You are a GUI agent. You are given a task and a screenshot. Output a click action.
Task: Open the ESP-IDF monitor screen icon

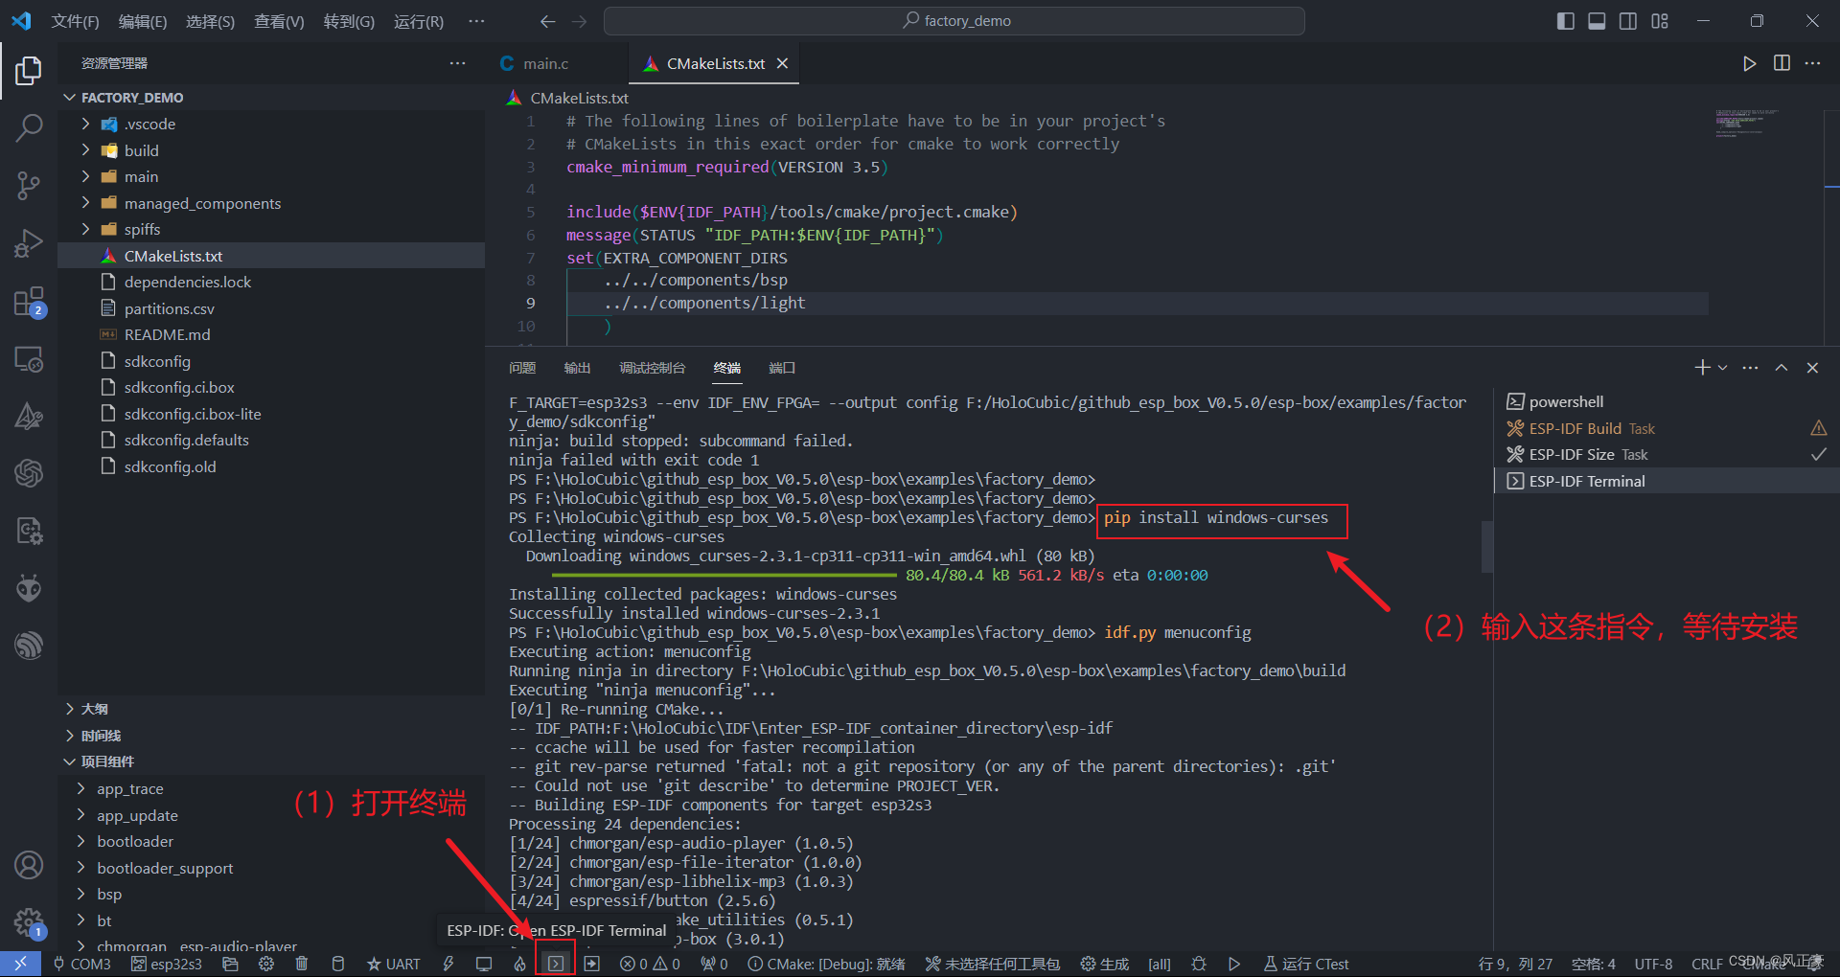pyautogui.click(x=484, y=964)
